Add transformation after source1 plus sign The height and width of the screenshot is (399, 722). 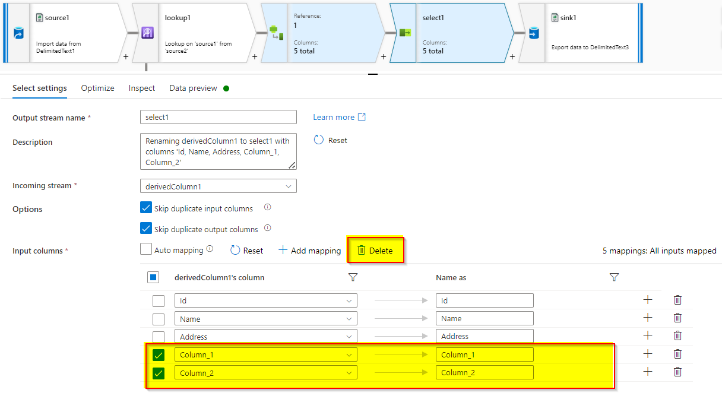(125, 57)
